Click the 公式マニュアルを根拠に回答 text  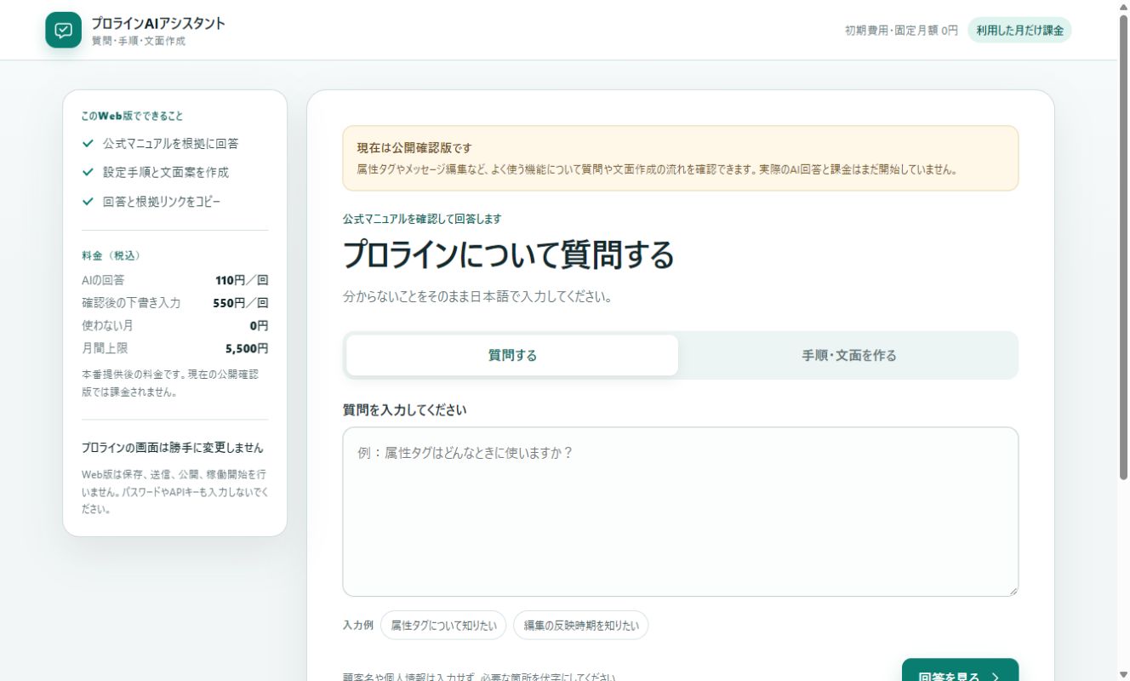tap(171, 144)
